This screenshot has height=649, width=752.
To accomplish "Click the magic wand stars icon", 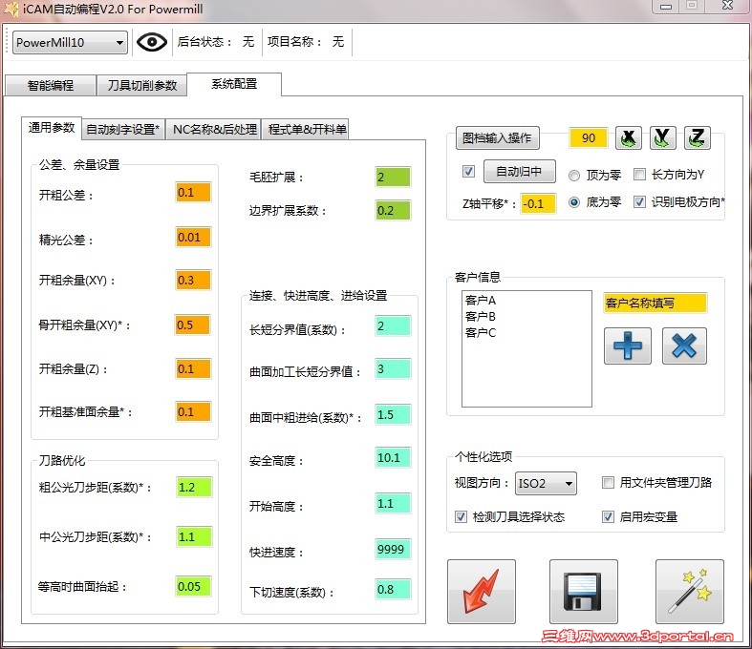I will point(690,592).
